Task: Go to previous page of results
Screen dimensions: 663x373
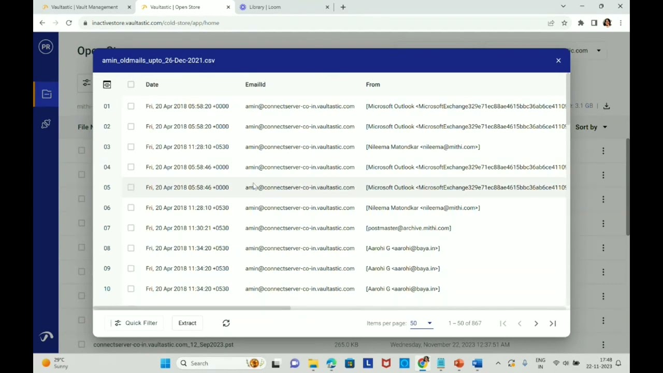Action: click(520, 323)
